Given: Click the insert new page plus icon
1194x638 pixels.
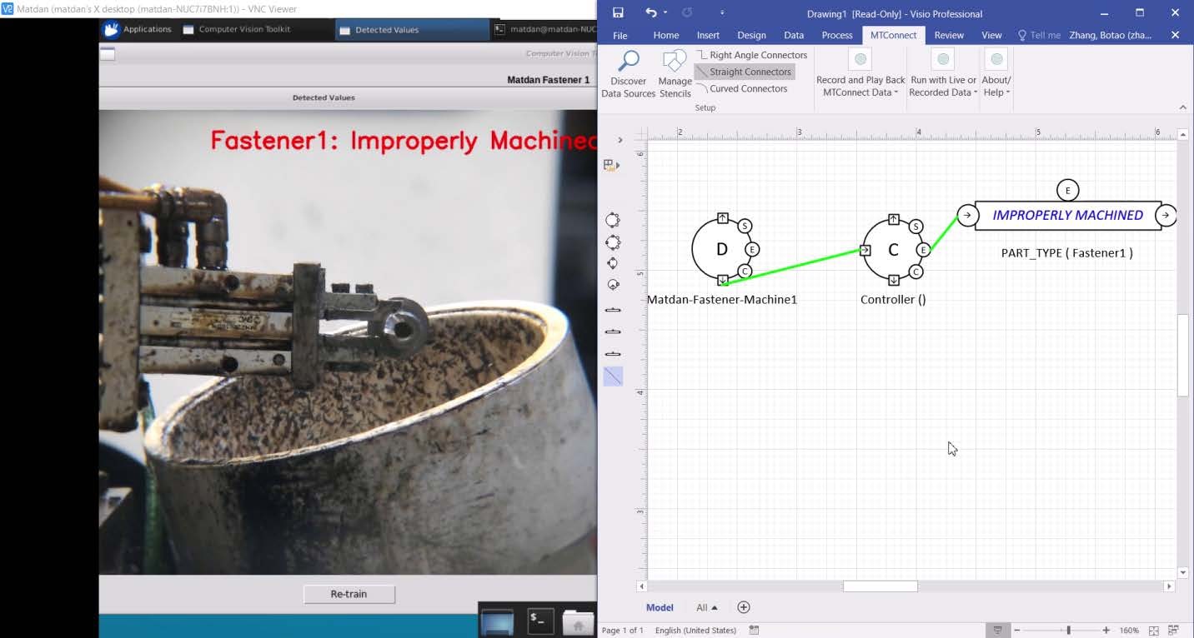Looking at the screenshot, I should click(x=744, y=607).
